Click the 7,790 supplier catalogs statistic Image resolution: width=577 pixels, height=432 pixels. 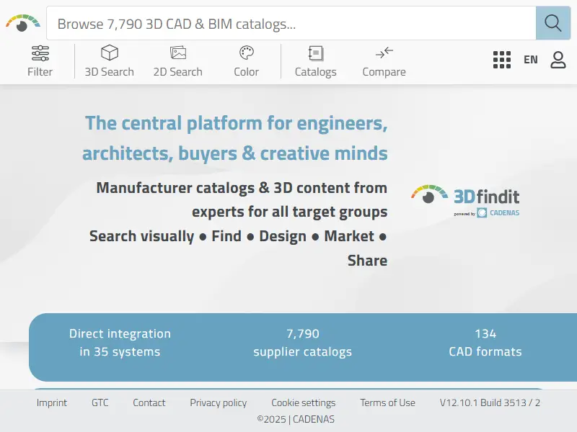coord(302,343)
